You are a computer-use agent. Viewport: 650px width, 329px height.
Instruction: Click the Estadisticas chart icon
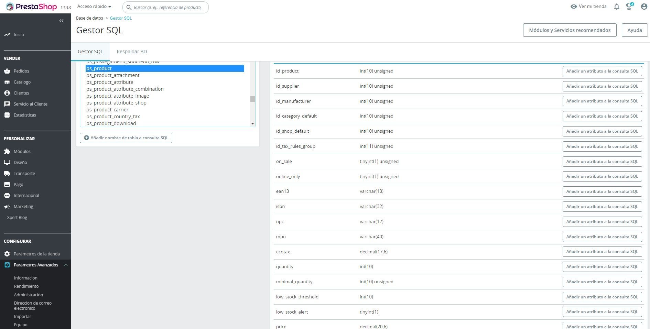pyautogui.click(x=7, y=115)
